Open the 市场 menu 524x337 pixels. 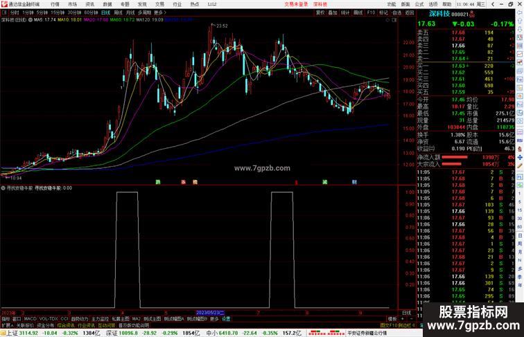pos(72,4)
